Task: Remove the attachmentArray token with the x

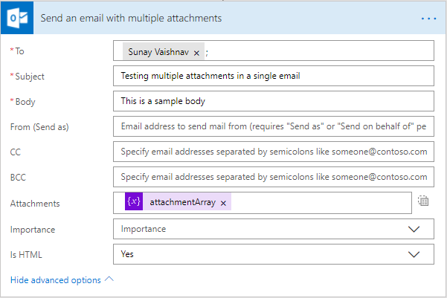Action: pyautogui.click(x=223, y=203)
